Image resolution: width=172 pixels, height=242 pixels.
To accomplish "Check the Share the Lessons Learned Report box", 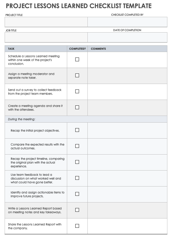I will click(77, 226).
